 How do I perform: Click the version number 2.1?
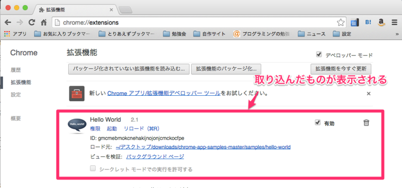click(135, 119)
